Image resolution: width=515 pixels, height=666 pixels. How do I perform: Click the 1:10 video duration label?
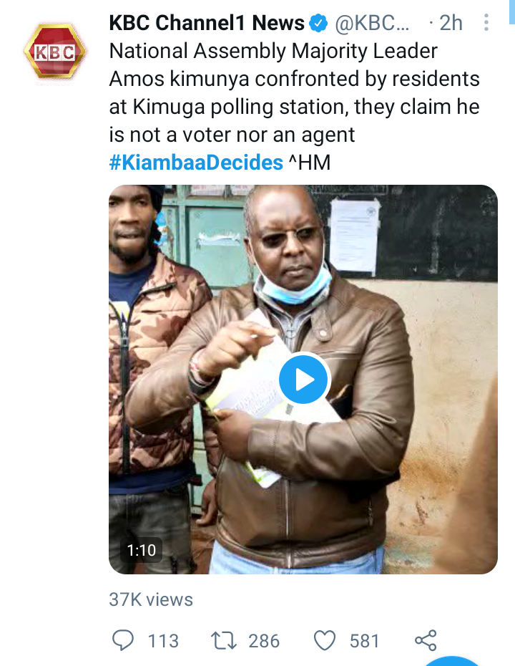click(142, 550)
